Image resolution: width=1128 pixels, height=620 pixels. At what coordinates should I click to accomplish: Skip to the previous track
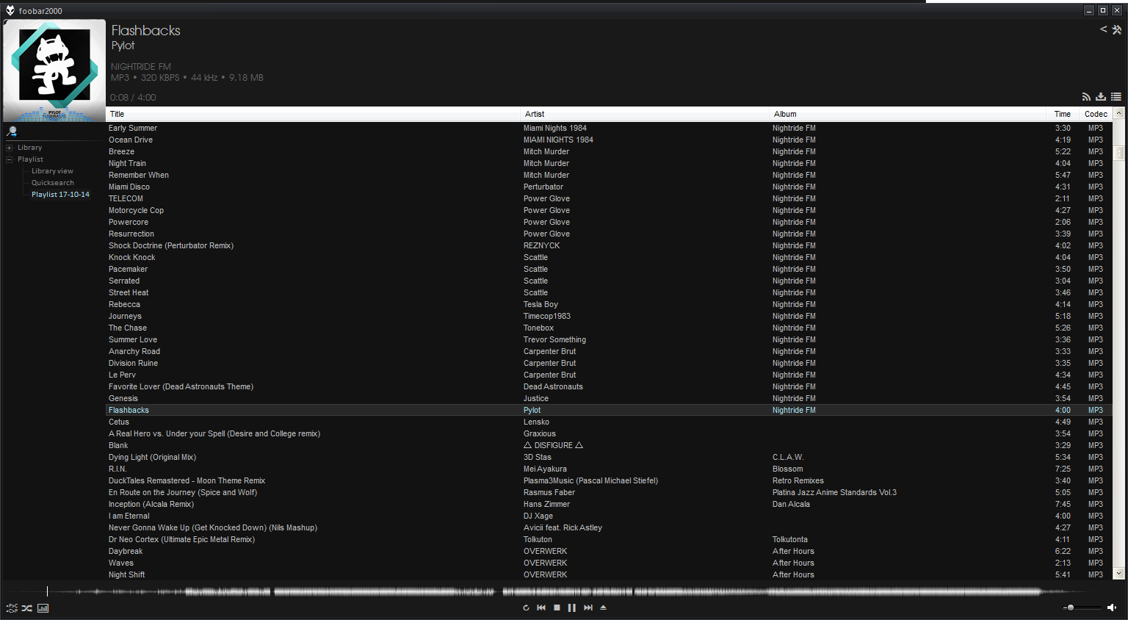pos(541,608)
